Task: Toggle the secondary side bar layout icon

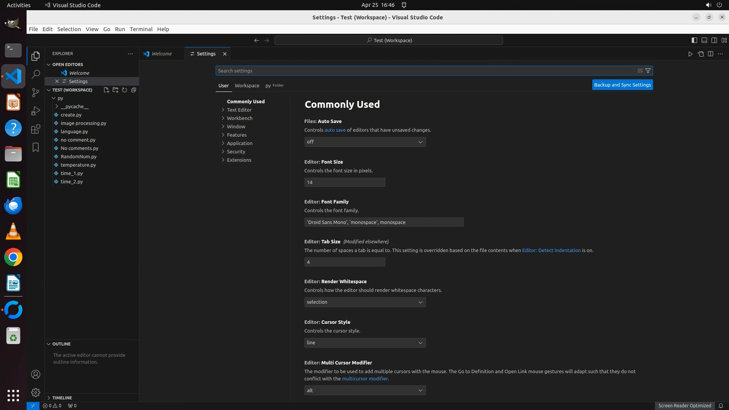Action: (714, 40)
